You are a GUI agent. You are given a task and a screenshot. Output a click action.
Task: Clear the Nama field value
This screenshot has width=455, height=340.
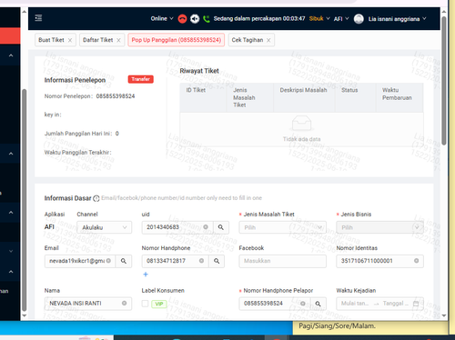(124, 303)
